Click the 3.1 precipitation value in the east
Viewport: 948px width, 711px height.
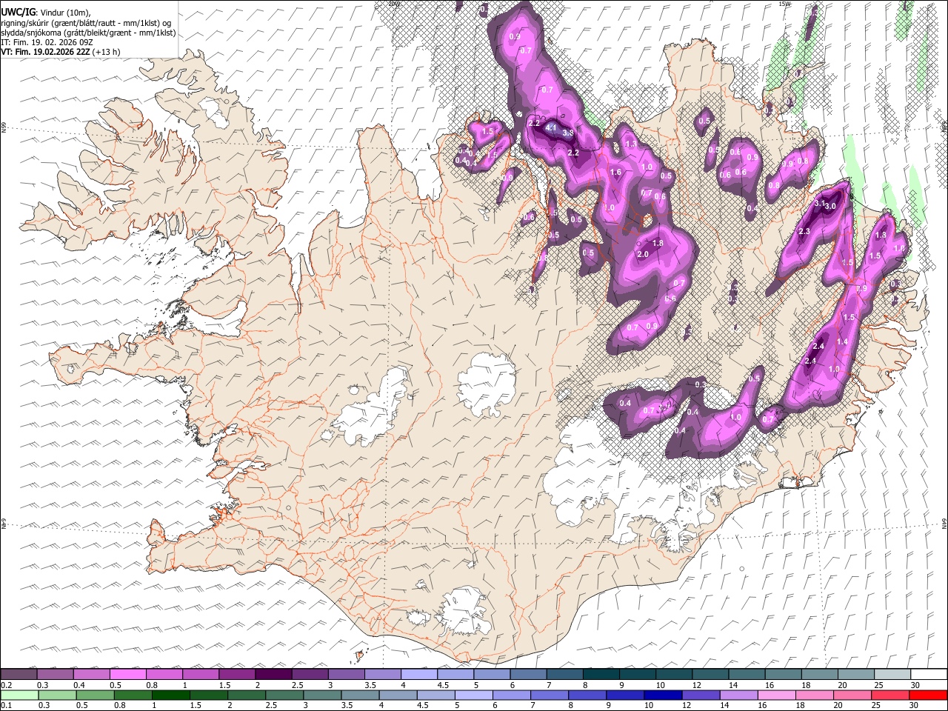(820, 202)
